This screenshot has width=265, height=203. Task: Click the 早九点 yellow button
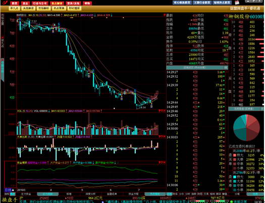point(14,8)
